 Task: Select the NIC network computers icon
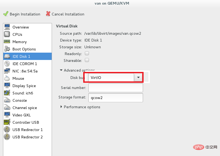(7, 71)
